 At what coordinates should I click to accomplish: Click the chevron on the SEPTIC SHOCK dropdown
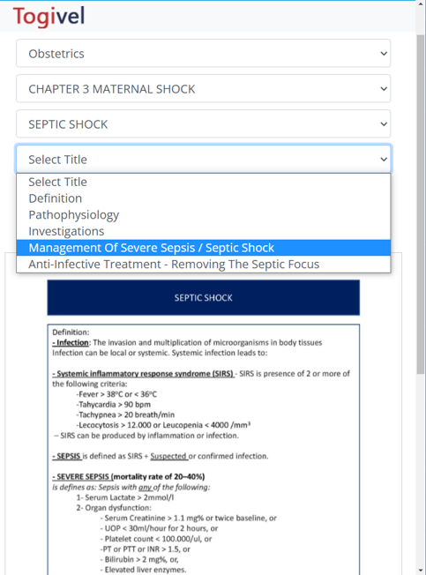pos(384,124)
